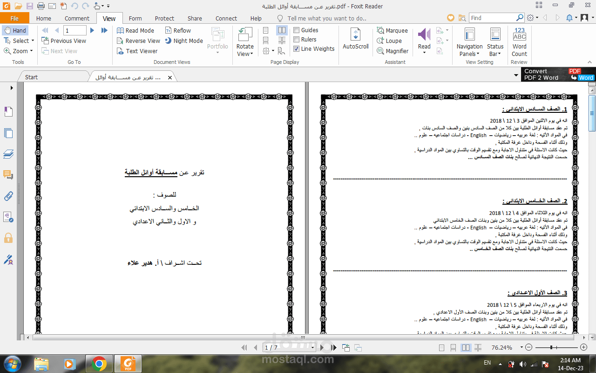Image resolution: width=596 pixels, height=373 pixels.
Task: Click the zoom out minus button
Action: (x=528, y=347)
